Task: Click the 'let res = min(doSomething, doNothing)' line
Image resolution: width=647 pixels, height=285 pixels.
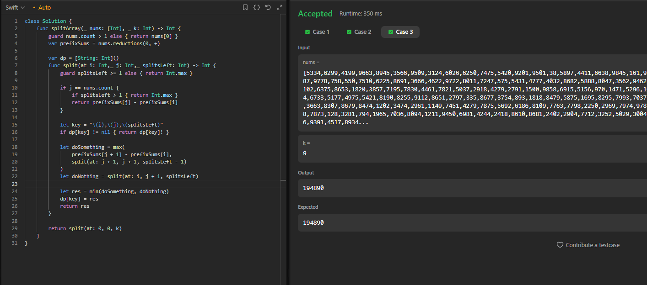Action: (114, 191)
